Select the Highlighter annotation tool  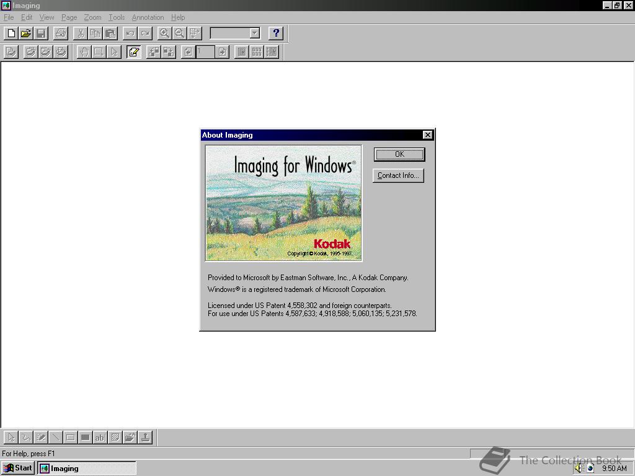(x=41, y=437)
